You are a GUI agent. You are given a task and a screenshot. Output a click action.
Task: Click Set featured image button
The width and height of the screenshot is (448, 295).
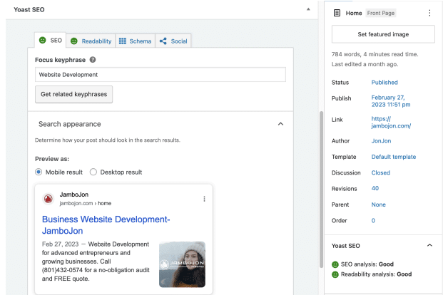(383, 34)
